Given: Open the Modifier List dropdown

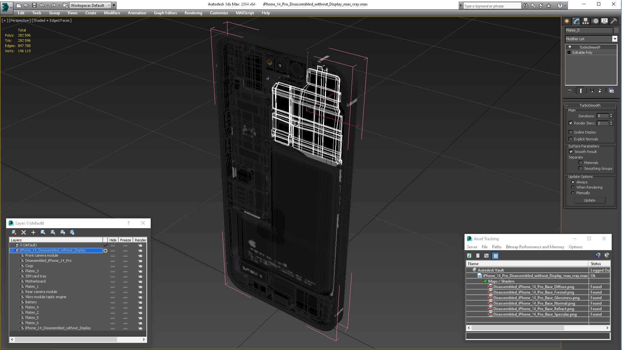Looking at the screenshot, I should point(615,39).
